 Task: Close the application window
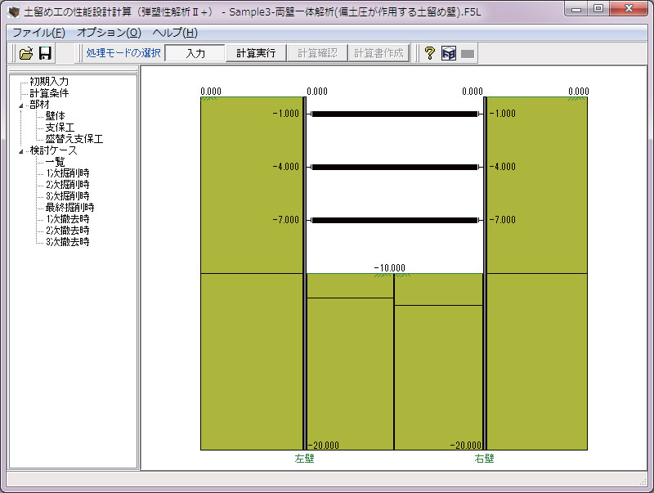(x=629, y=9)
